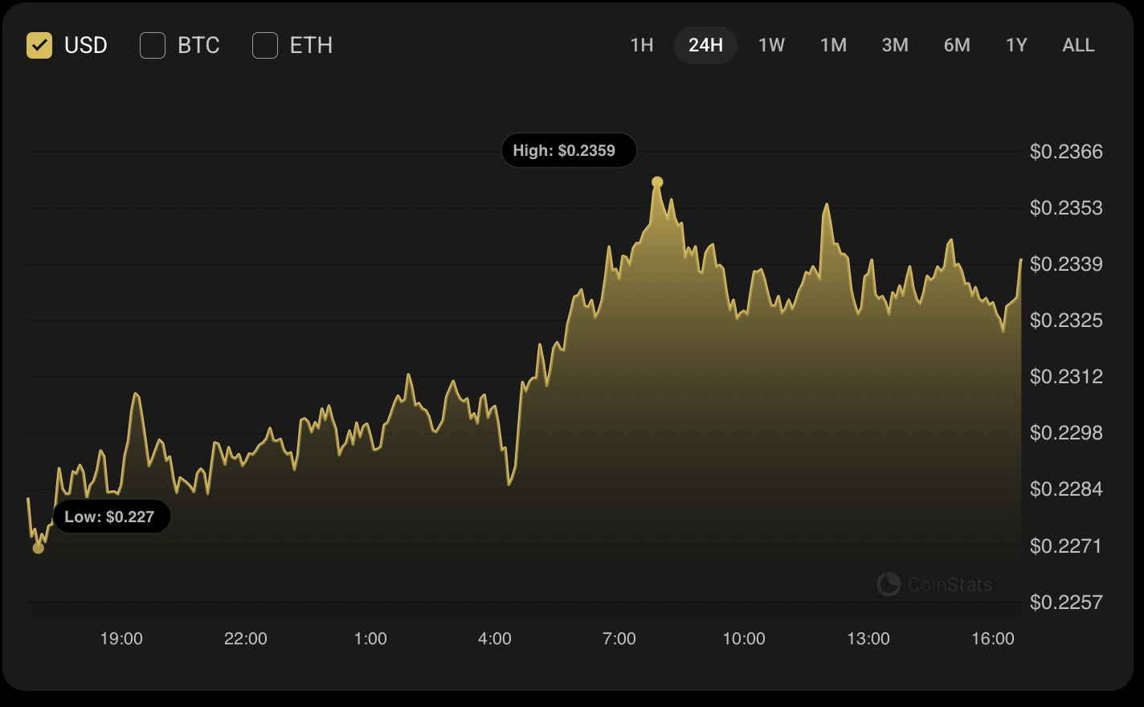The width and height of the screenshot is (1144, 707).
Task: Click the 16:00 time axis label
Action: pyautogui.click(x=993, y=639)
